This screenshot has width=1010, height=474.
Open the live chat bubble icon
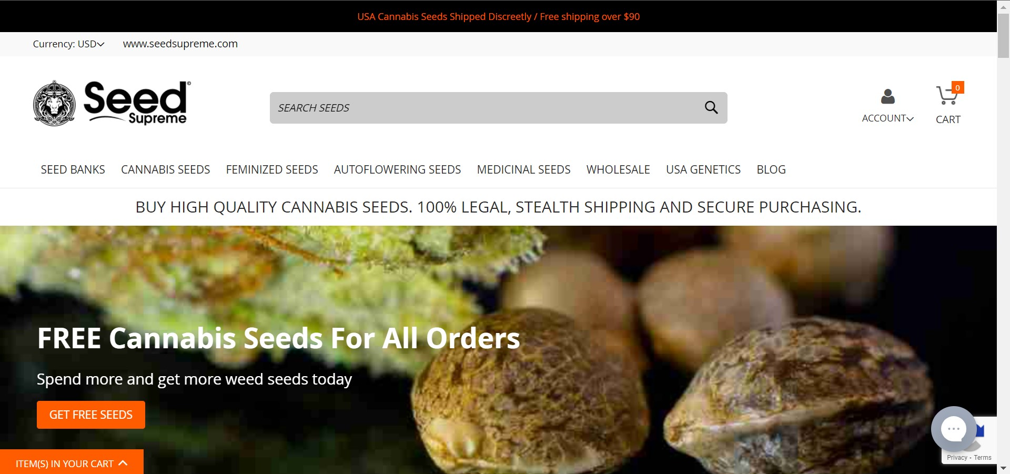tap(954, 429)
